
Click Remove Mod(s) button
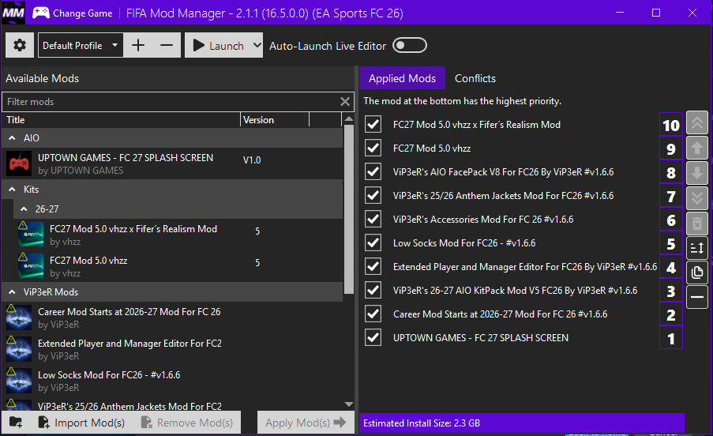[x=187, y=423]
